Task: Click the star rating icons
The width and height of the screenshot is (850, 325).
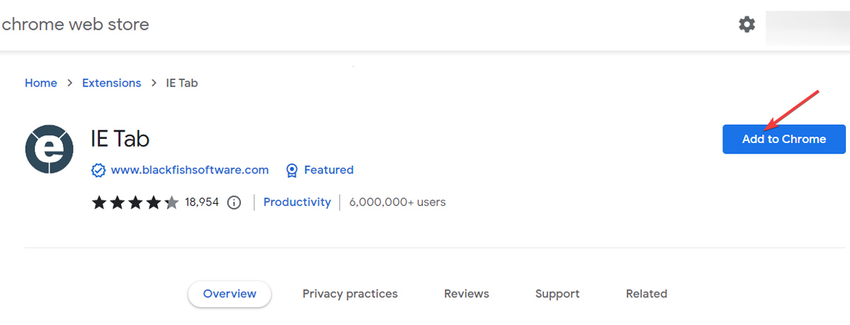Action: tap(135, 203)
